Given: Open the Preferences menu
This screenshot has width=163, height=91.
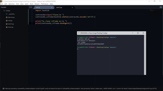Looking at the screenshot, I should [45, 4].
